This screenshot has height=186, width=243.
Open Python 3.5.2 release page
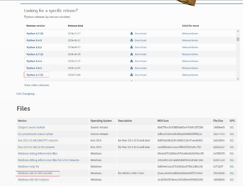34,47
